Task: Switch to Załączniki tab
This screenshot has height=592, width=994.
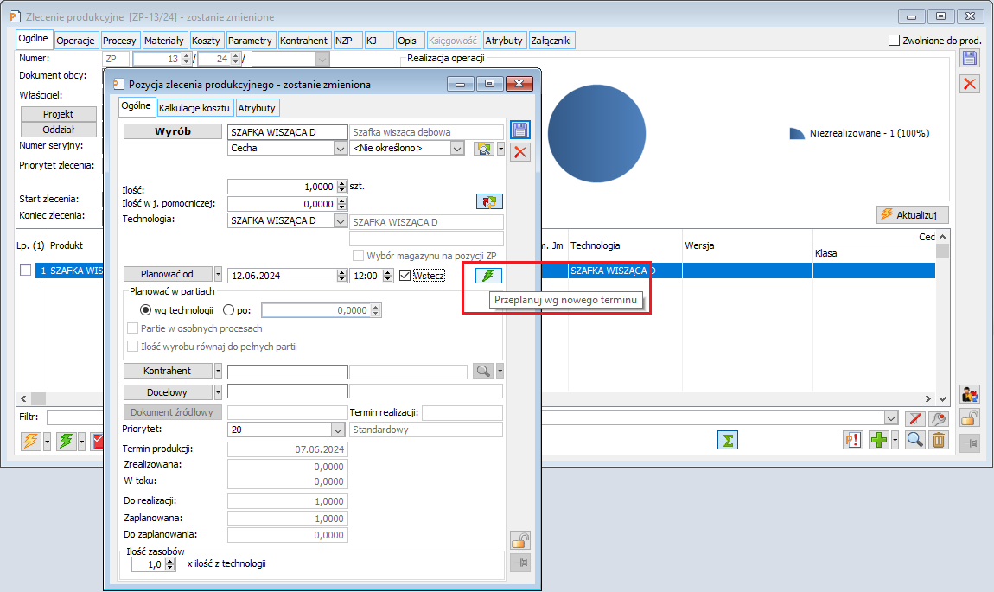Action: [551, 41]
